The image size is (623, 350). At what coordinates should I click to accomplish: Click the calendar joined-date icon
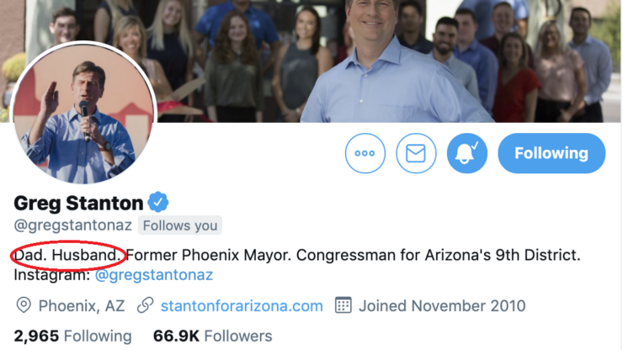point(343,305)
